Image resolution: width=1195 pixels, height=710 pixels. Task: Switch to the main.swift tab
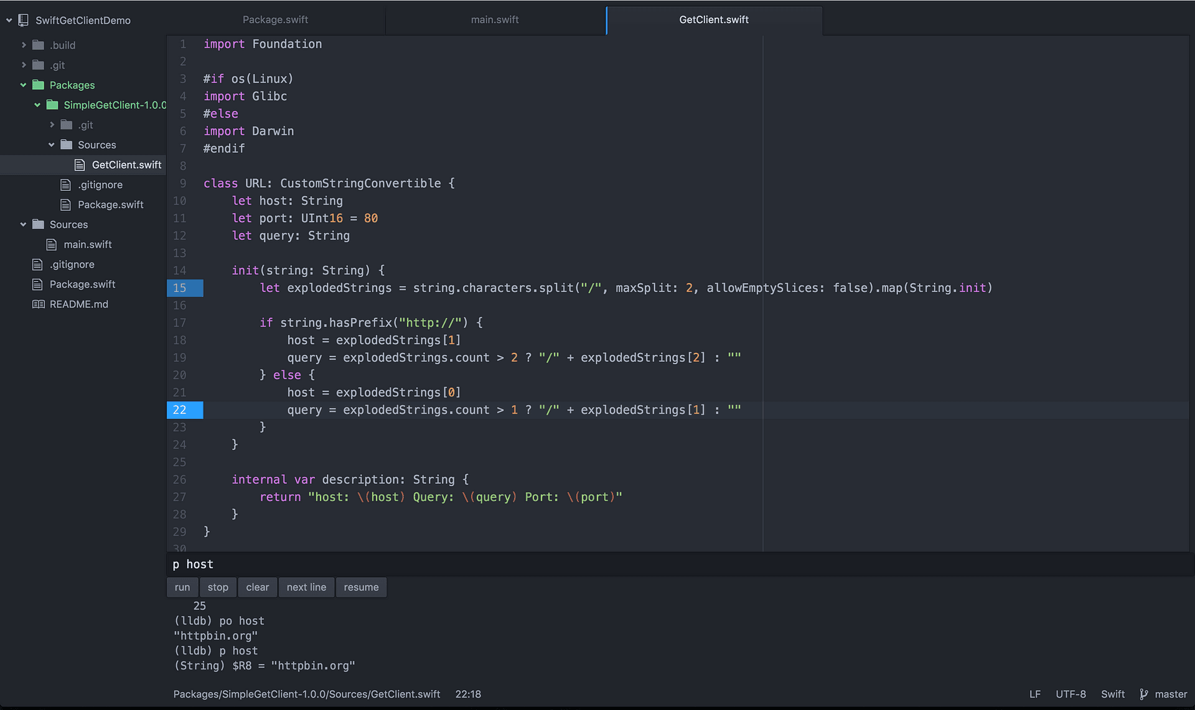click(495, 20)
